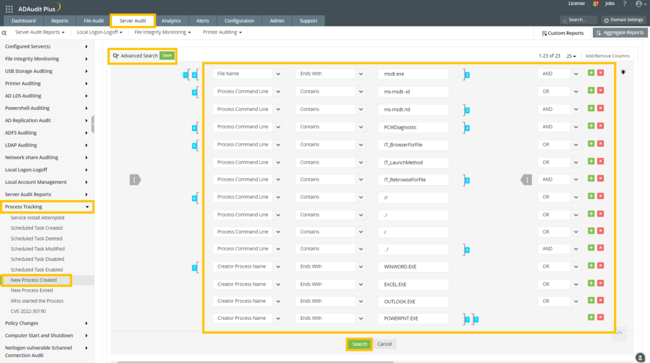Click the add-open-bracket arrow on the left

click(136, 180)
